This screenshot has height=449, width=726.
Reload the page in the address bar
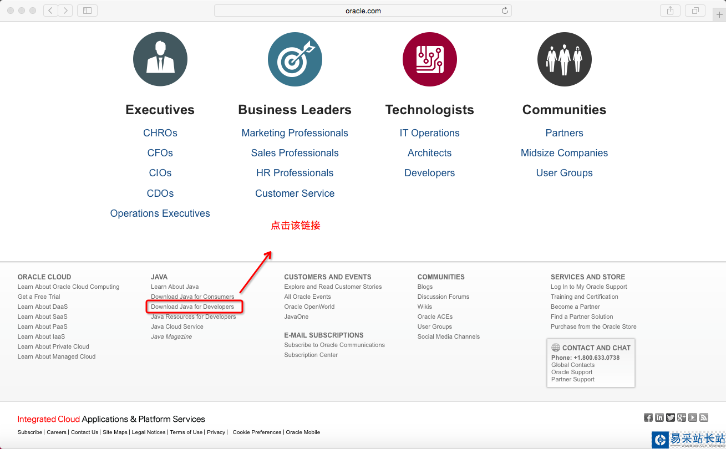pyautogui.click(x=505, y=11)
